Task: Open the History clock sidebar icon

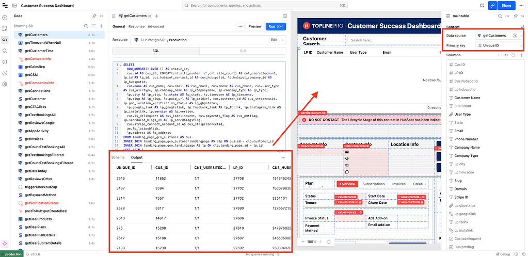Action: click(x=5, y=73)
